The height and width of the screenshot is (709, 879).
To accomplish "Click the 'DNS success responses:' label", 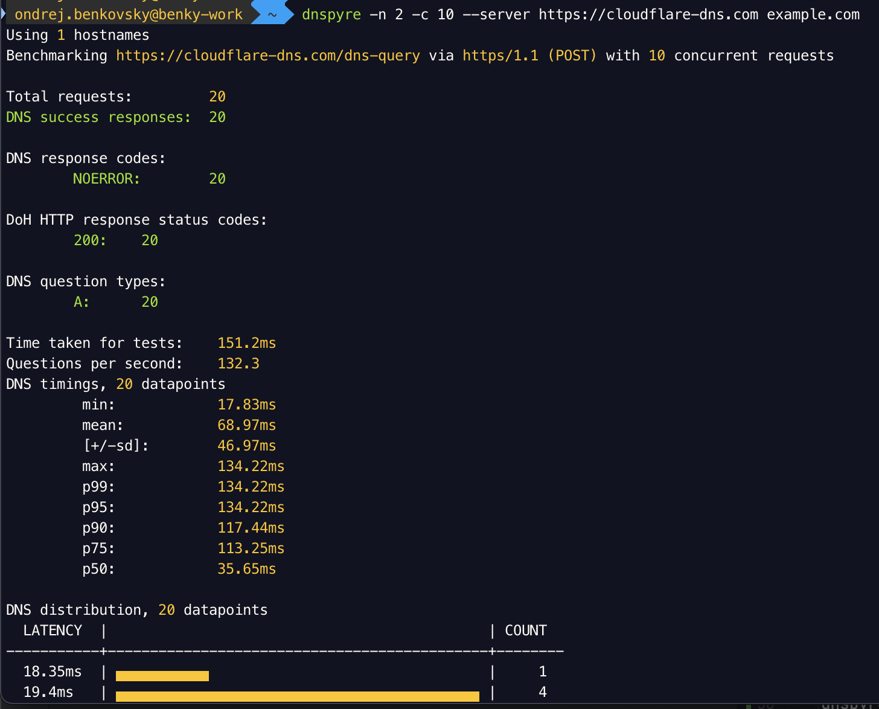I will pos(98,117).
